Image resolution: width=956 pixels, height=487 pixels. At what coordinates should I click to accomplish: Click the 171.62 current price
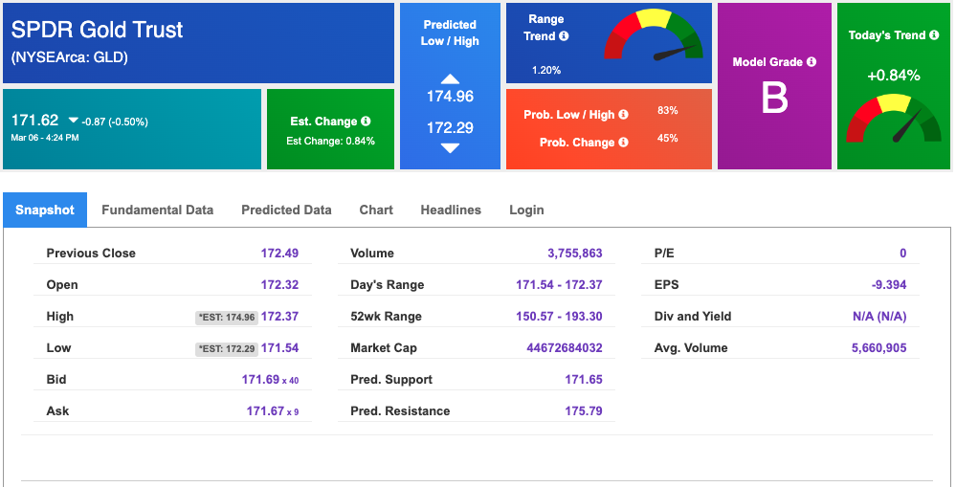point(34,120)
